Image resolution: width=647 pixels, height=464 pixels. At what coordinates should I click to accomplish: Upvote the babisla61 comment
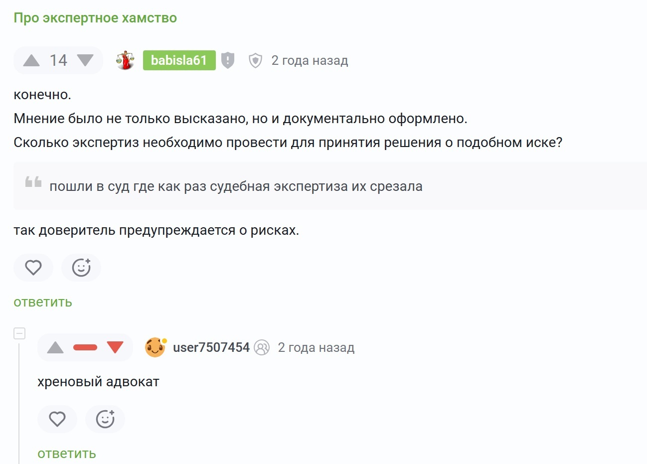[31, 61]
